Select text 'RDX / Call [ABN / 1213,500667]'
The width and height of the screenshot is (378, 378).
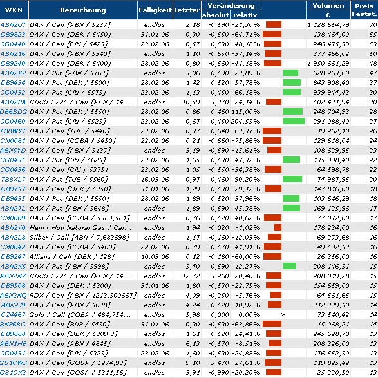[83, 295]
